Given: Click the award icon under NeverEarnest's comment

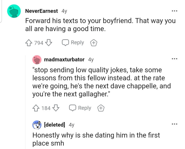Looking at the screenshot, I should (x=93, y=43).
